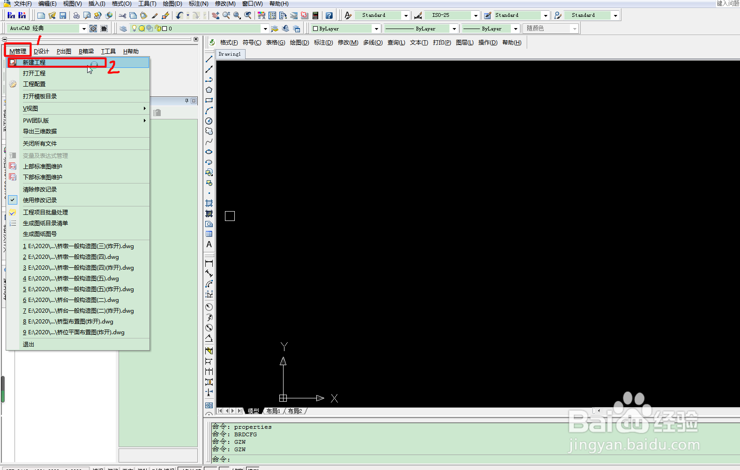Click 上部标准图维护 menu entry

pos(78,167)
